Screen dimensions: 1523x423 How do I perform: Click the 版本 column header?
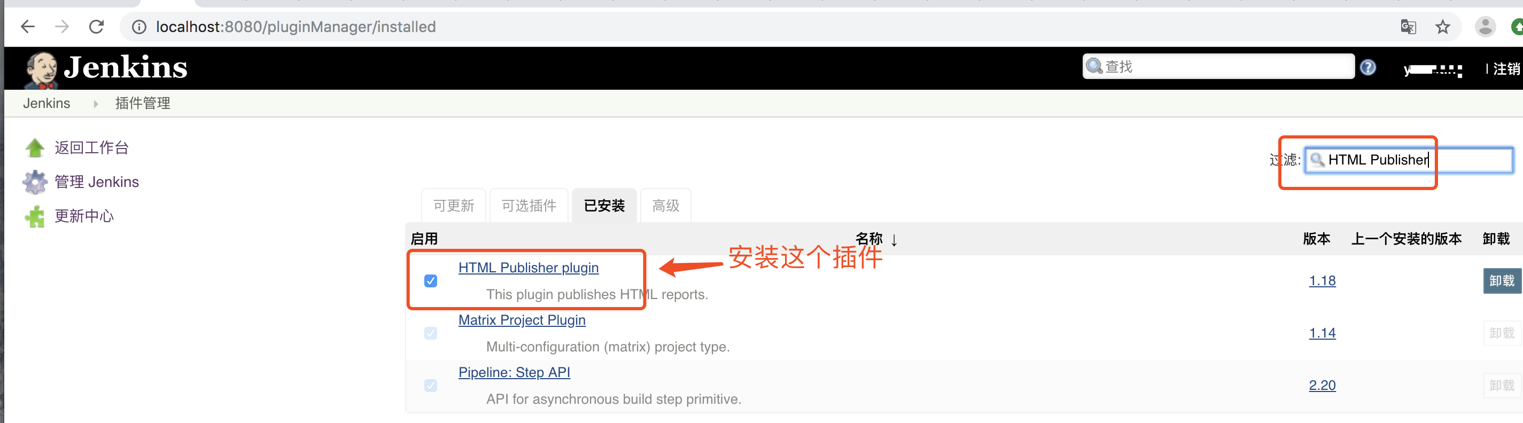click(1317, 239)
